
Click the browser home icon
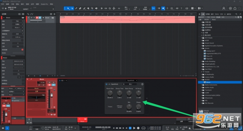tap(199, 14)
